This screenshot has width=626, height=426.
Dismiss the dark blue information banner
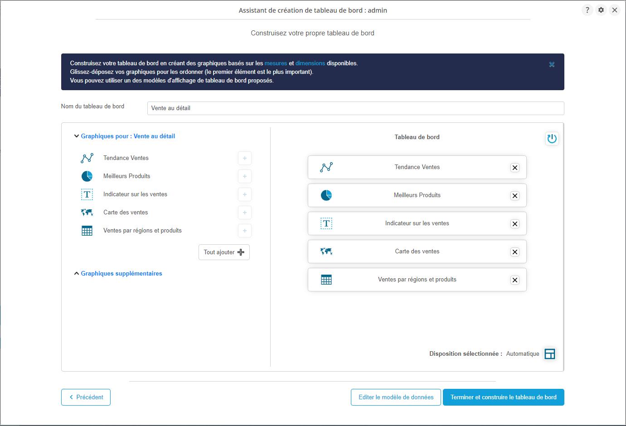tap(552, 64)
